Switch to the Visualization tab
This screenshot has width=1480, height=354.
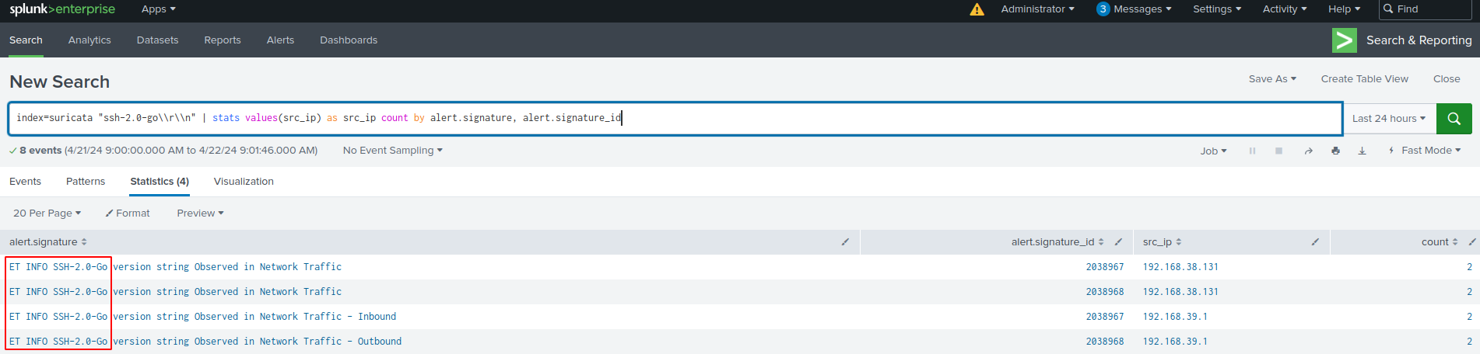(x=244, y=182)
